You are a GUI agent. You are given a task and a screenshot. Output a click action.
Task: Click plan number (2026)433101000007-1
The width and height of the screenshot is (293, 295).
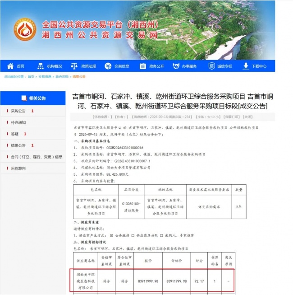133,161
